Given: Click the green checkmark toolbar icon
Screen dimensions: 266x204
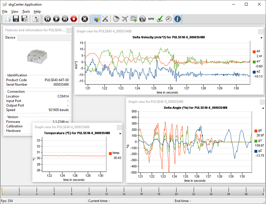Looking at the screenshot, I should [x=160, y=19].
